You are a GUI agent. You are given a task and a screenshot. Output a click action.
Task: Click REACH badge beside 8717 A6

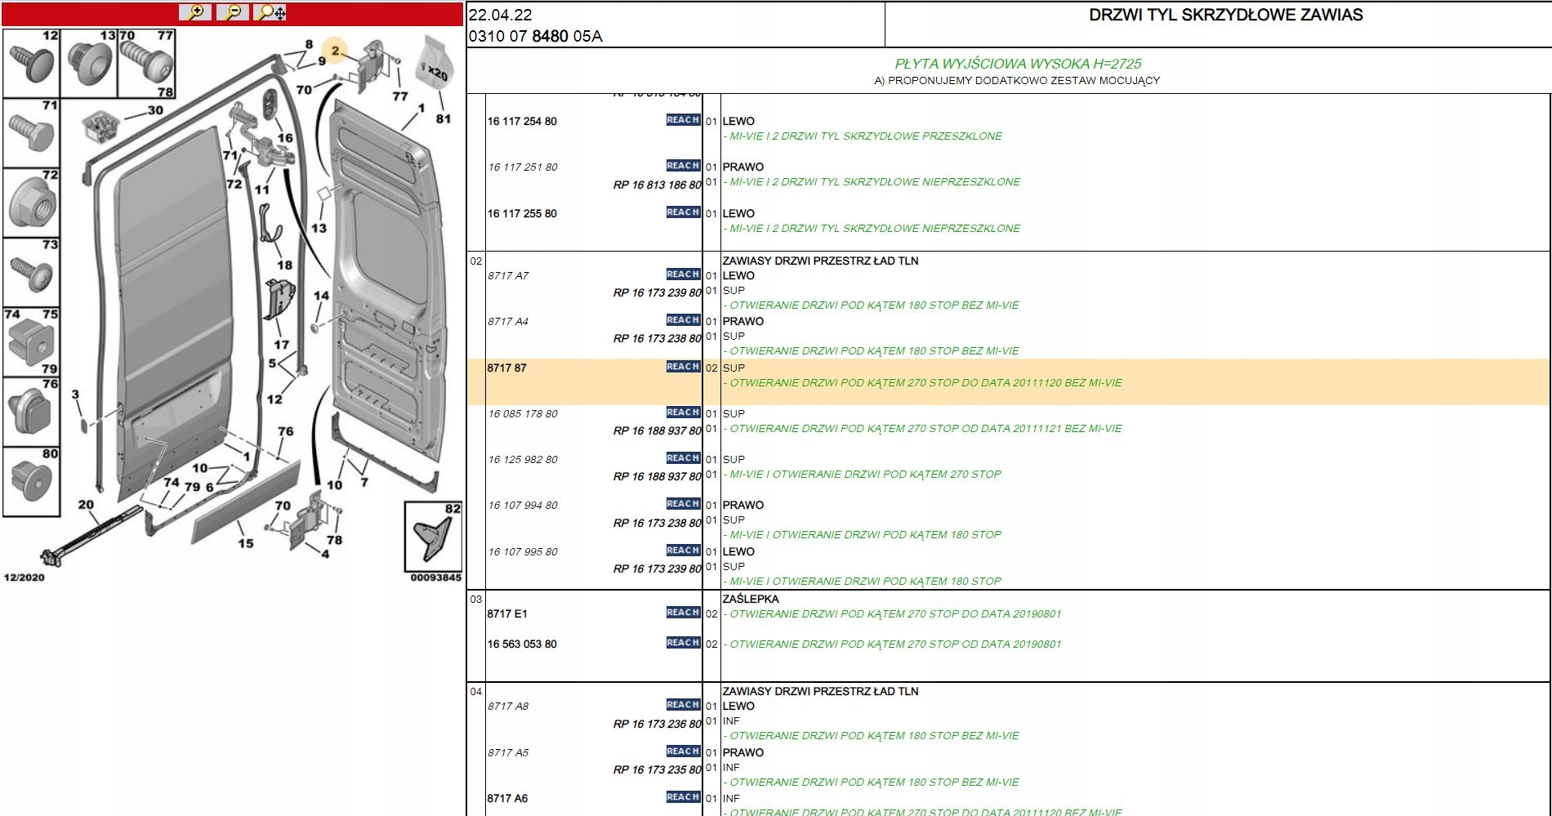[683, 797]
